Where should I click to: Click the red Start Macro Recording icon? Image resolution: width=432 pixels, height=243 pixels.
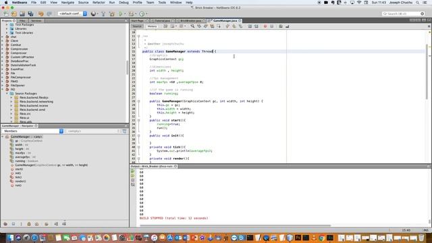click(265, 26)
